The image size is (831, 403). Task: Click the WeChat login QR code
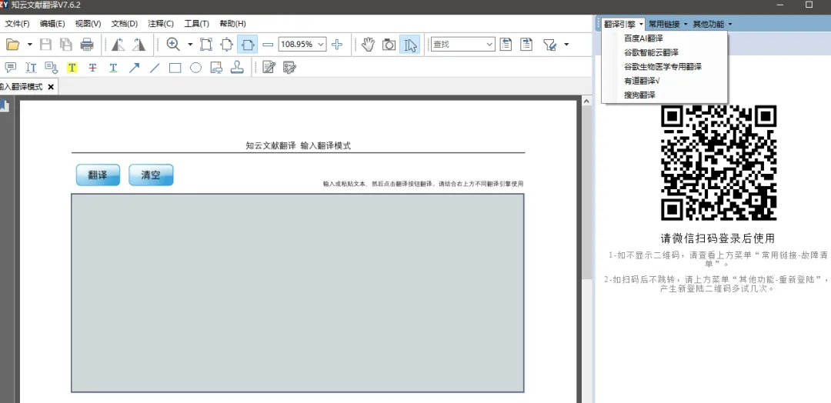pos(719,162)
